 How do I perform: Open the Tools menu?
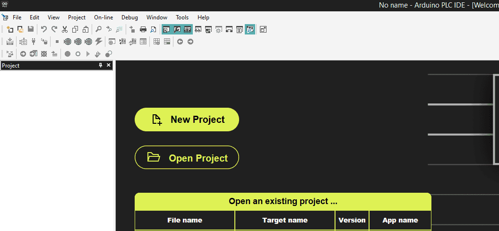182,17
